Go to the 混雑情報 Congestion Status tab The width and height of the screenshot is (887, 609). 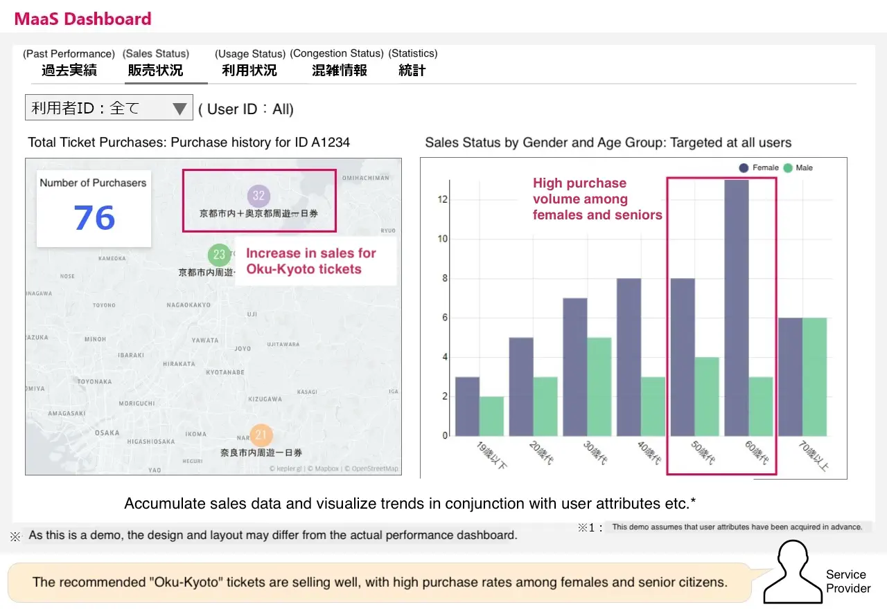tap(340, 71)
